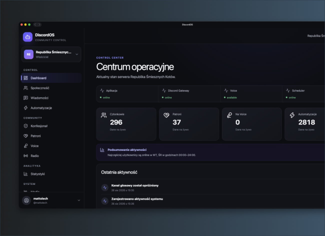
Task: Click the Członkowie card people icon
Action: click(x=104, y=115)
